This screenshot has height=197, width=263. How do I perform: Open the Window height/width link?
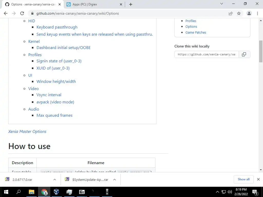tap(56, 81)
